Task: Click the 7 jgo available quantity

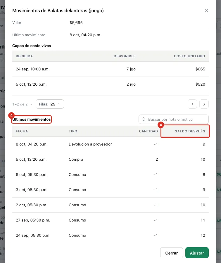Action: [x=131, y=69]
